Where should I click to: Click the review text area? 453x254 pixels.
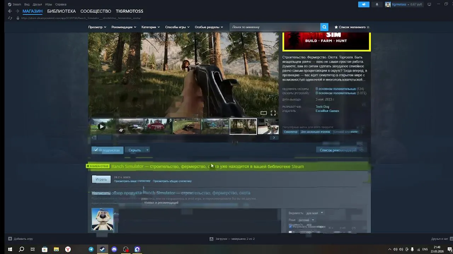198,220
